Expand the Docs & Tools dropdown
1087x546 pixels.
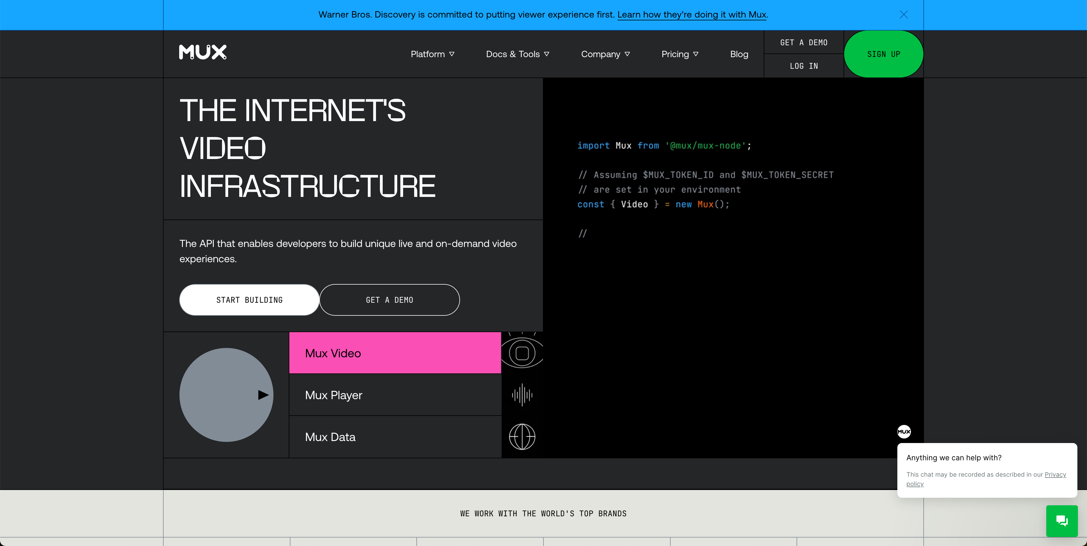(517, 54)
